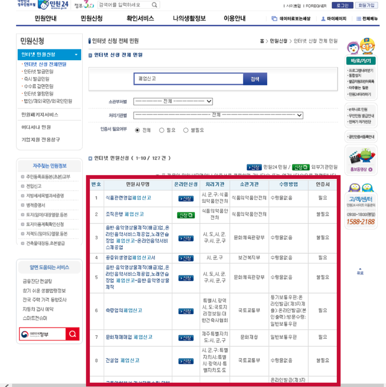This screenshot has height=387, width=386.
Task: Open 마이페이지 from the header
Action: (x=334, y=19)
